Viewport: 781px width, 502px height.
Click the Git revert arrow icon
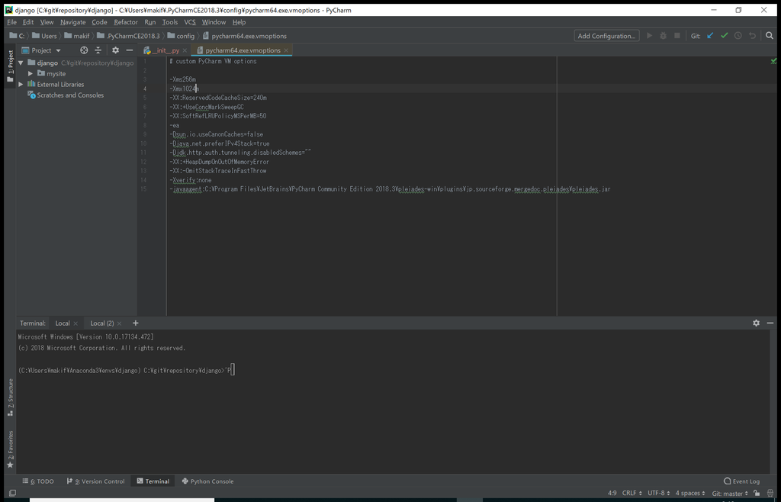[752, 36]
